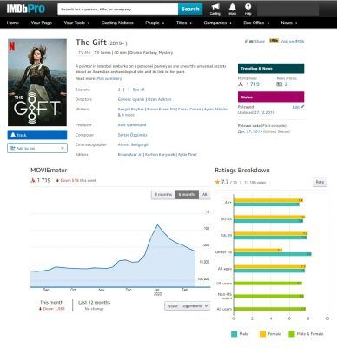This screenshot has height=348, width=337.
Task: Click the Under 18 female rating bar
Action: click(258, 250)
